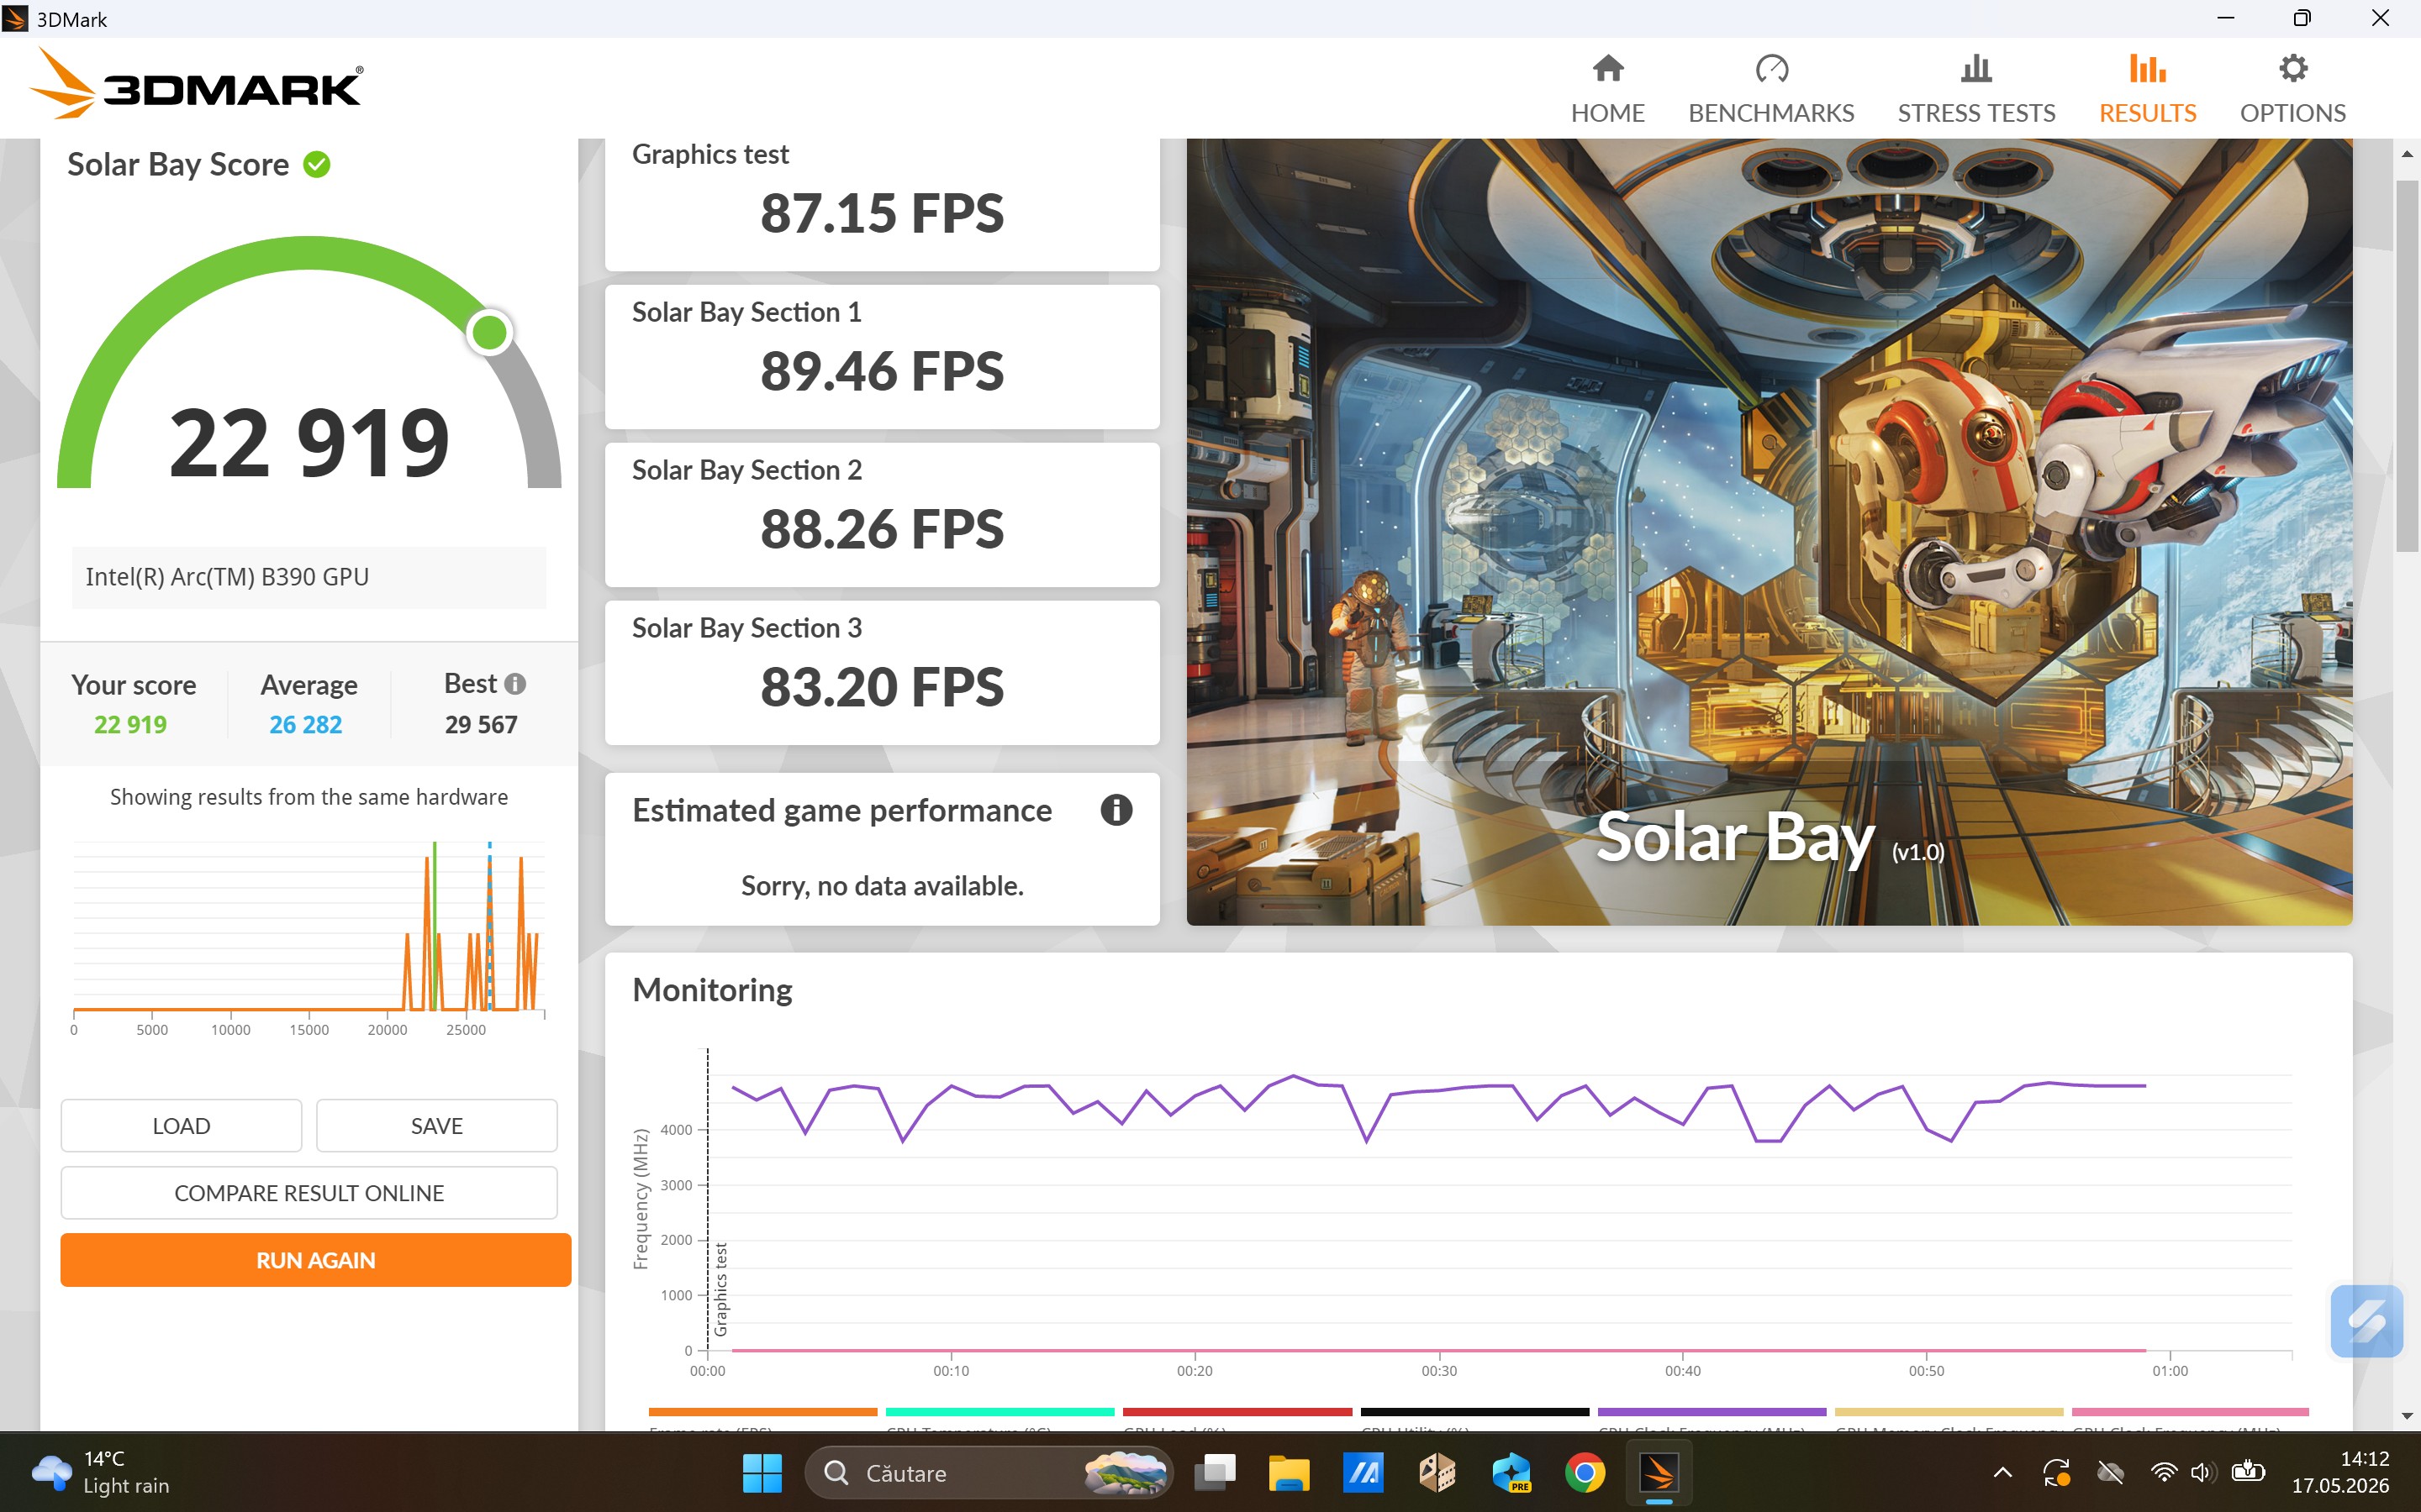
Task: Click the 3DMark taskbar icon
Action: (1659, 1473)
